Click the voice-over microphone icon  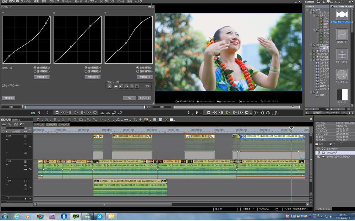(x=140, y=120)
